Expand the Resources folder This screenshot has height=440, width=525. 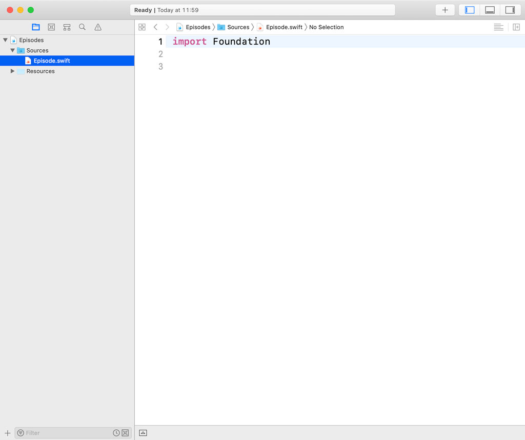(x=12, y=71)
